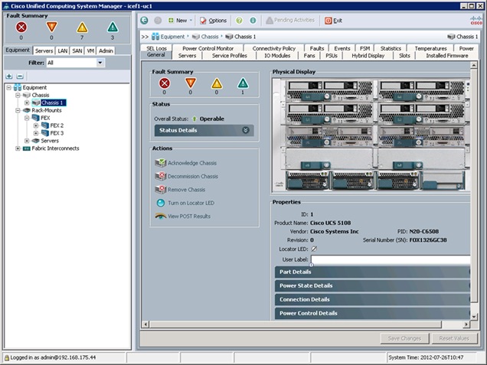Open the Filter dropdown set to All
487x365 pixels.
tap(100, 63)
